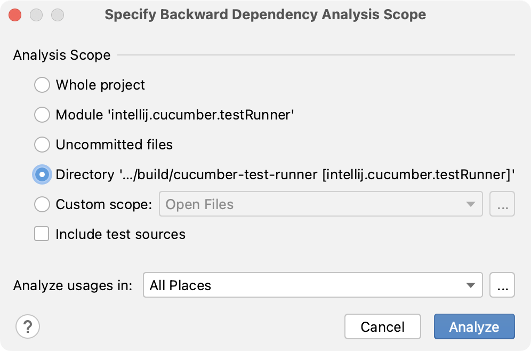The height and width of the screenshot is (351, 531).
Task: Click the dialog title bar text
Action: (265, 14)
